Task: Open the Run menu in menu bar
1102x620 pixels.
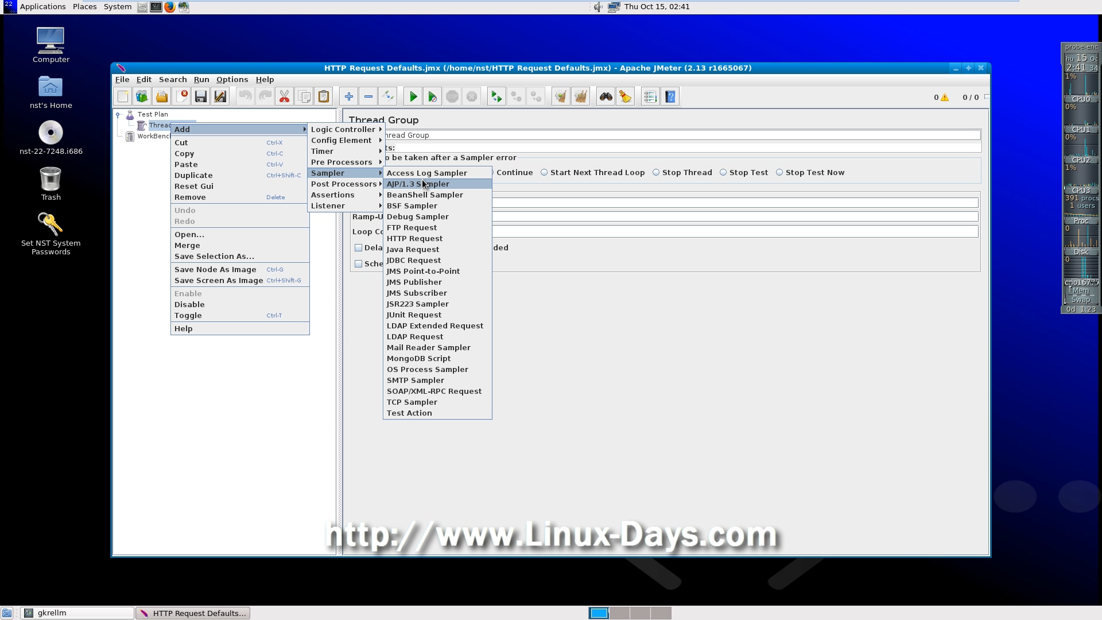Action: pos(201,80)
